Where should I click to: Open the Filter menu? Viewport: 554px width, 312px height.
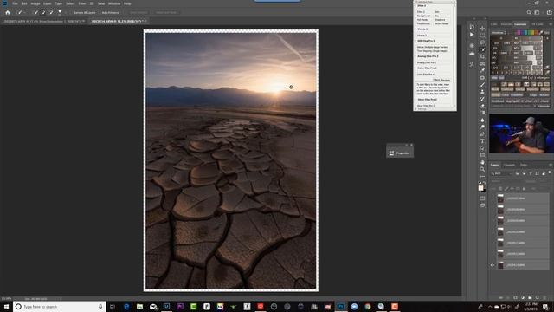[82, 3]
